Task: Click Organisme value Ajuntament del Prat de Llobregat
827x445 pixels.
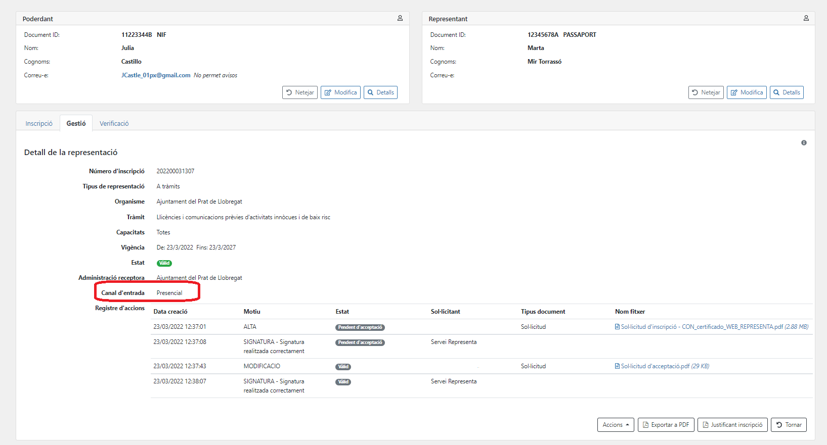Action: tap(199, 202)
